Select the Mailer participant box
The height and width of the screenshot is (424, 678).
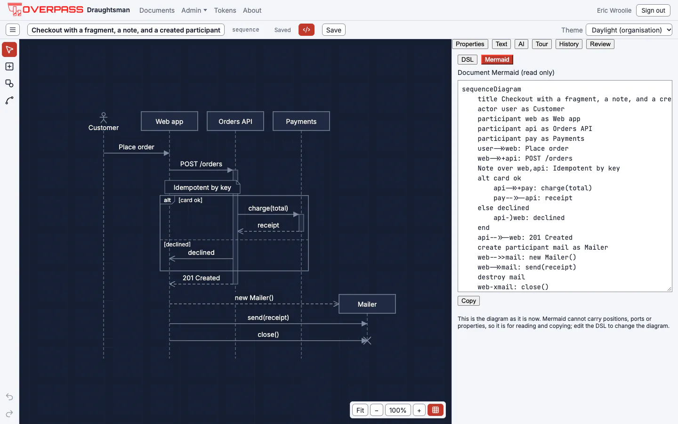367,304
